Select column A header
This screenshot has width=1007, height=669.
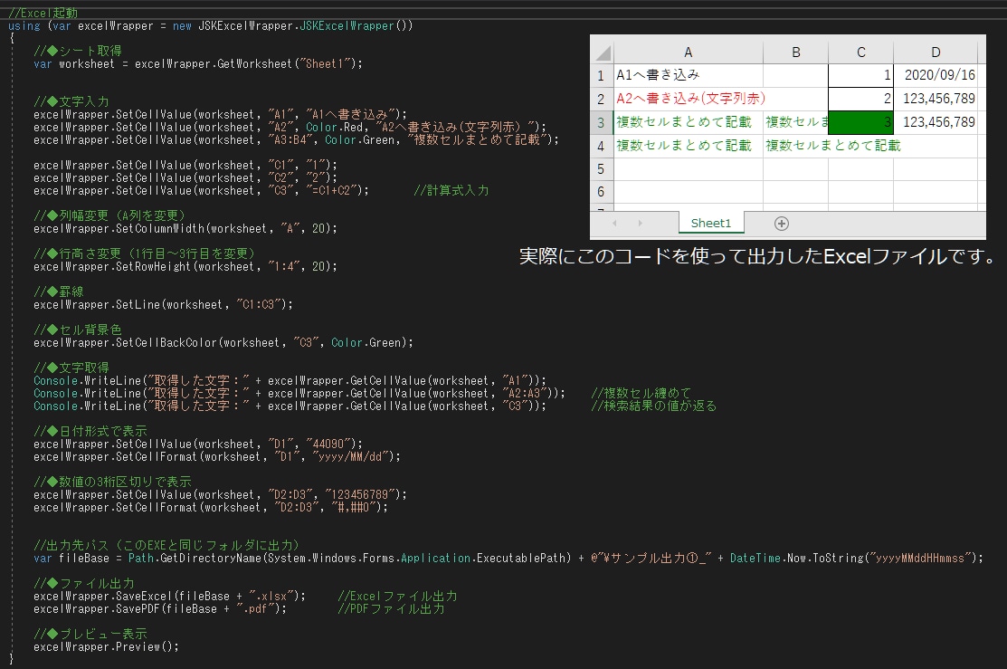pos(688,53)
